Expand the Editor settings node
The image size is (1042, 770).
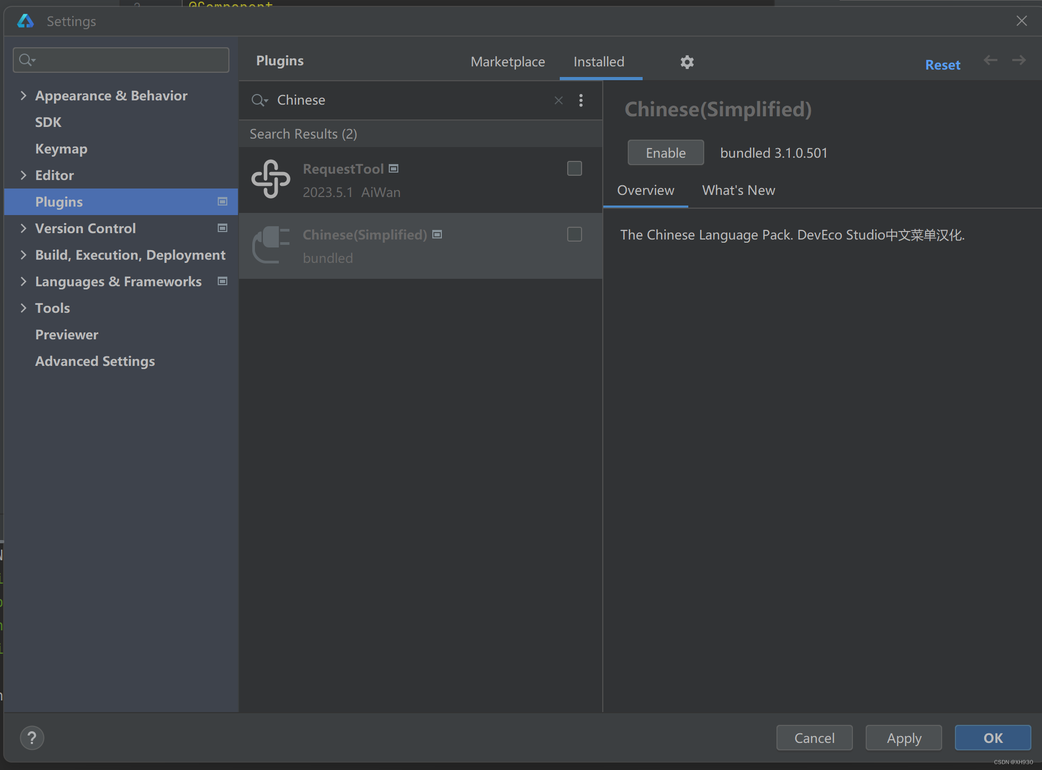click(23, 175)
